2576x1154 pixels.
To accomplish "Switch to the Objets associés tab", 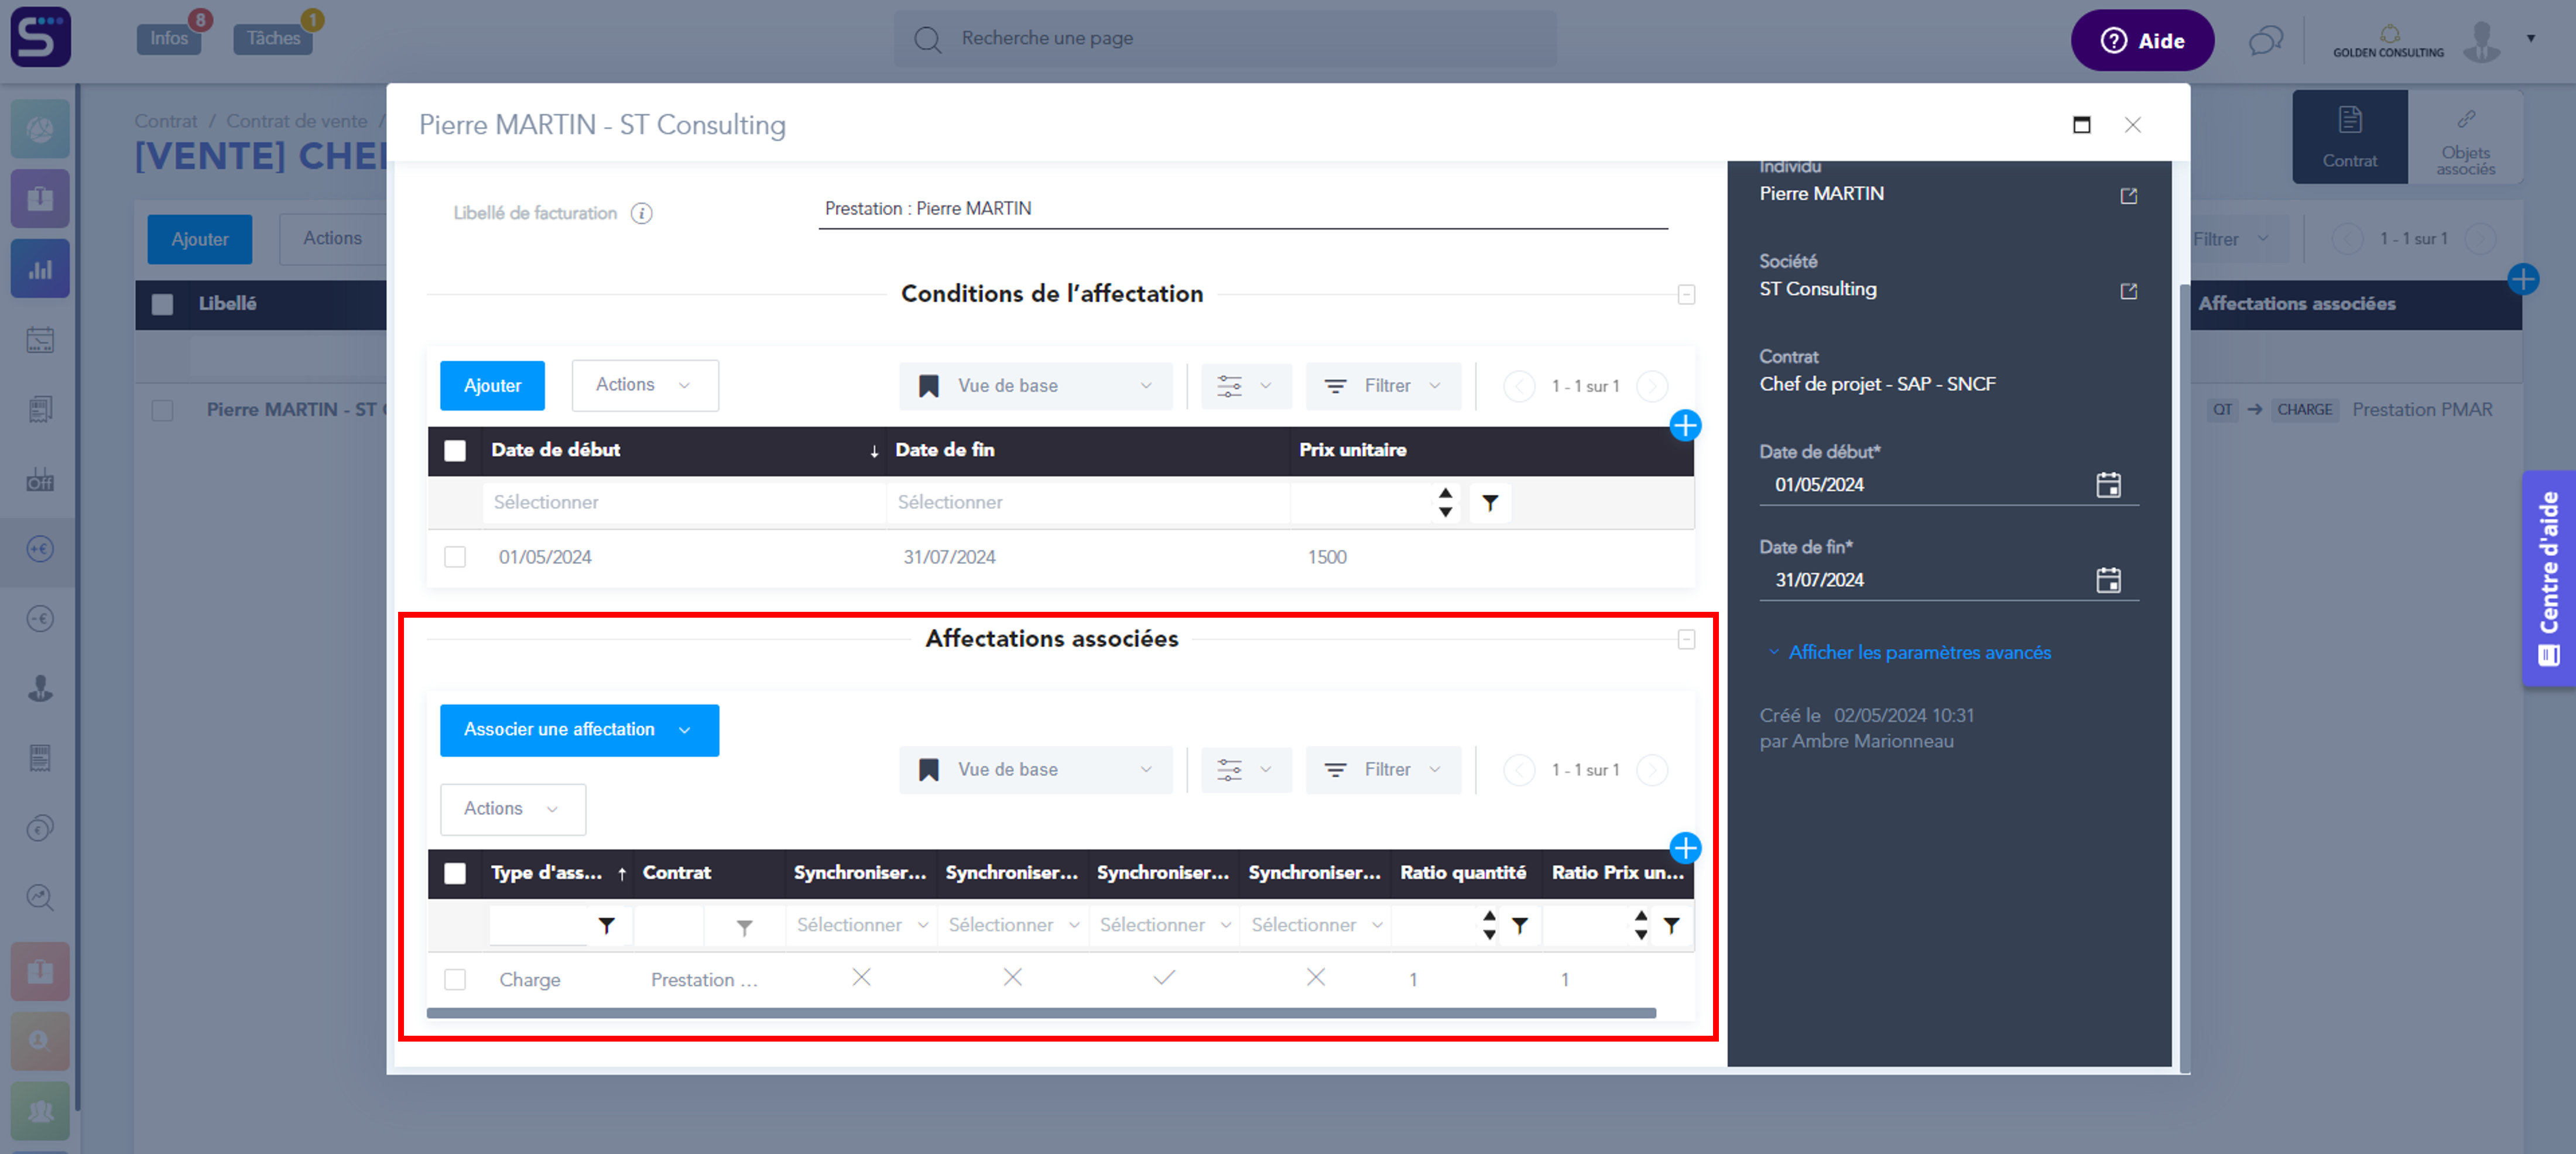I will click(x=2465, y=138).
